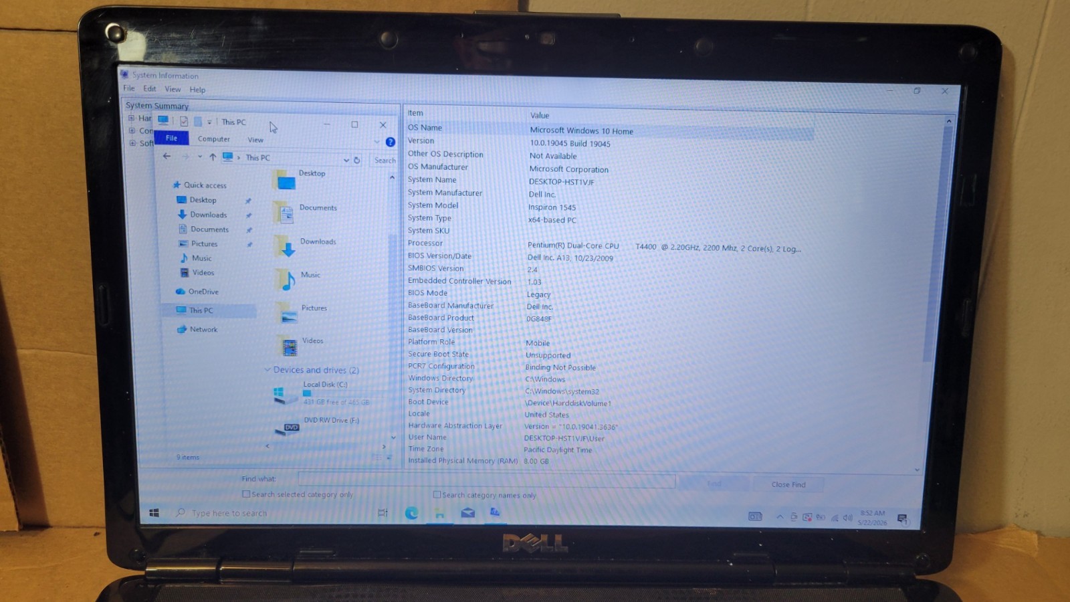The height and width of the screenshot is (602, 1070).
Task: Open the address bar history dropdown
Action: pos(346,160)
